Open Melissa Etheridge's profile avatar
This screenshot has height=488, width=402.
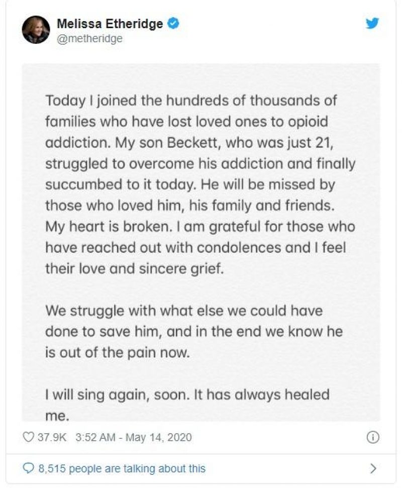(x=36, y=30)
